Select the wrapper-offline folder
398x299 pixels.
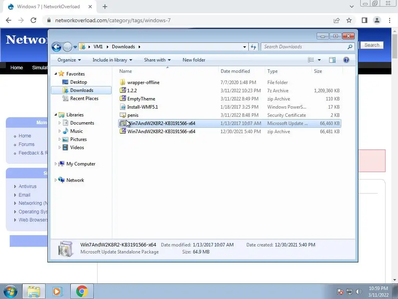click(x=229, y=83)
